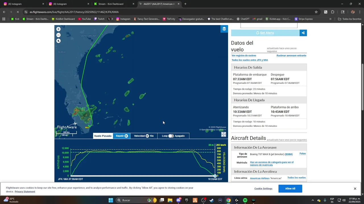Switch to the Stream - Kick Dashboard tab
Image resolution: width=364 pixels, height=204 pixels.
pyautogui.click(x=114, y=4)
